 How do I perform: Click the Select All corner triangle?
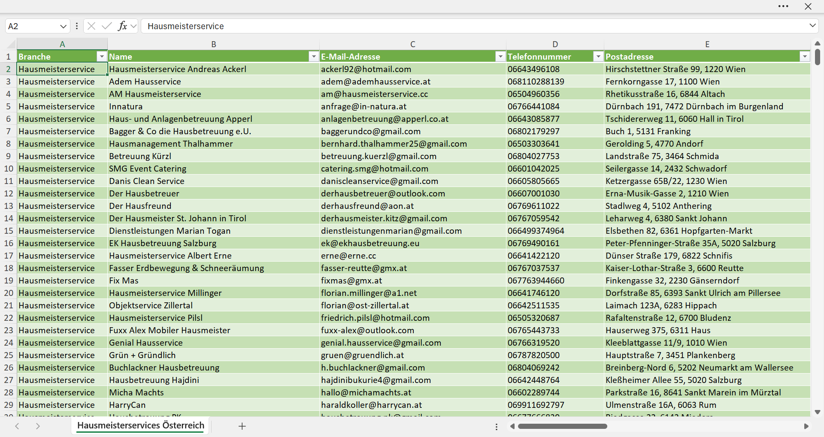pos(11,44)
